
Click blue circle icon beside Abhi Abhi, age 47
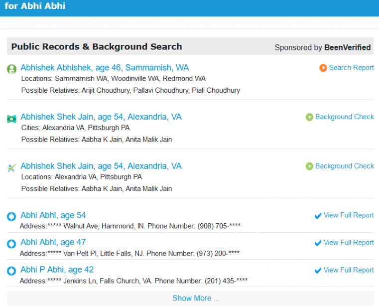[x=11, y=244]
